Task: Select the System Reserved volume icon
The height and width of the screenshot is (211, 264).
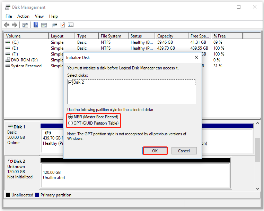Action: tap(8, 66)
